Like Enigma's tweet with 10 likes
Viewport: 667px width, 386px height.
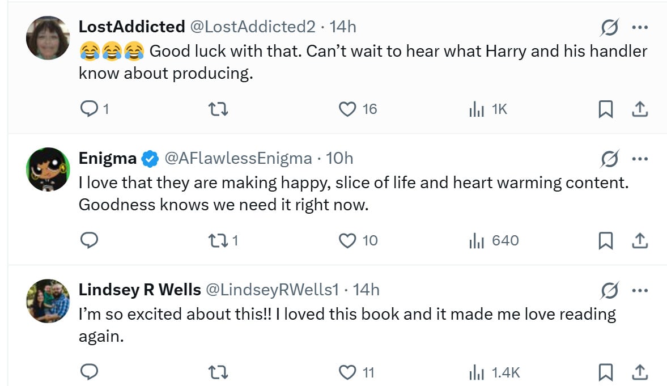coord(347,241)
